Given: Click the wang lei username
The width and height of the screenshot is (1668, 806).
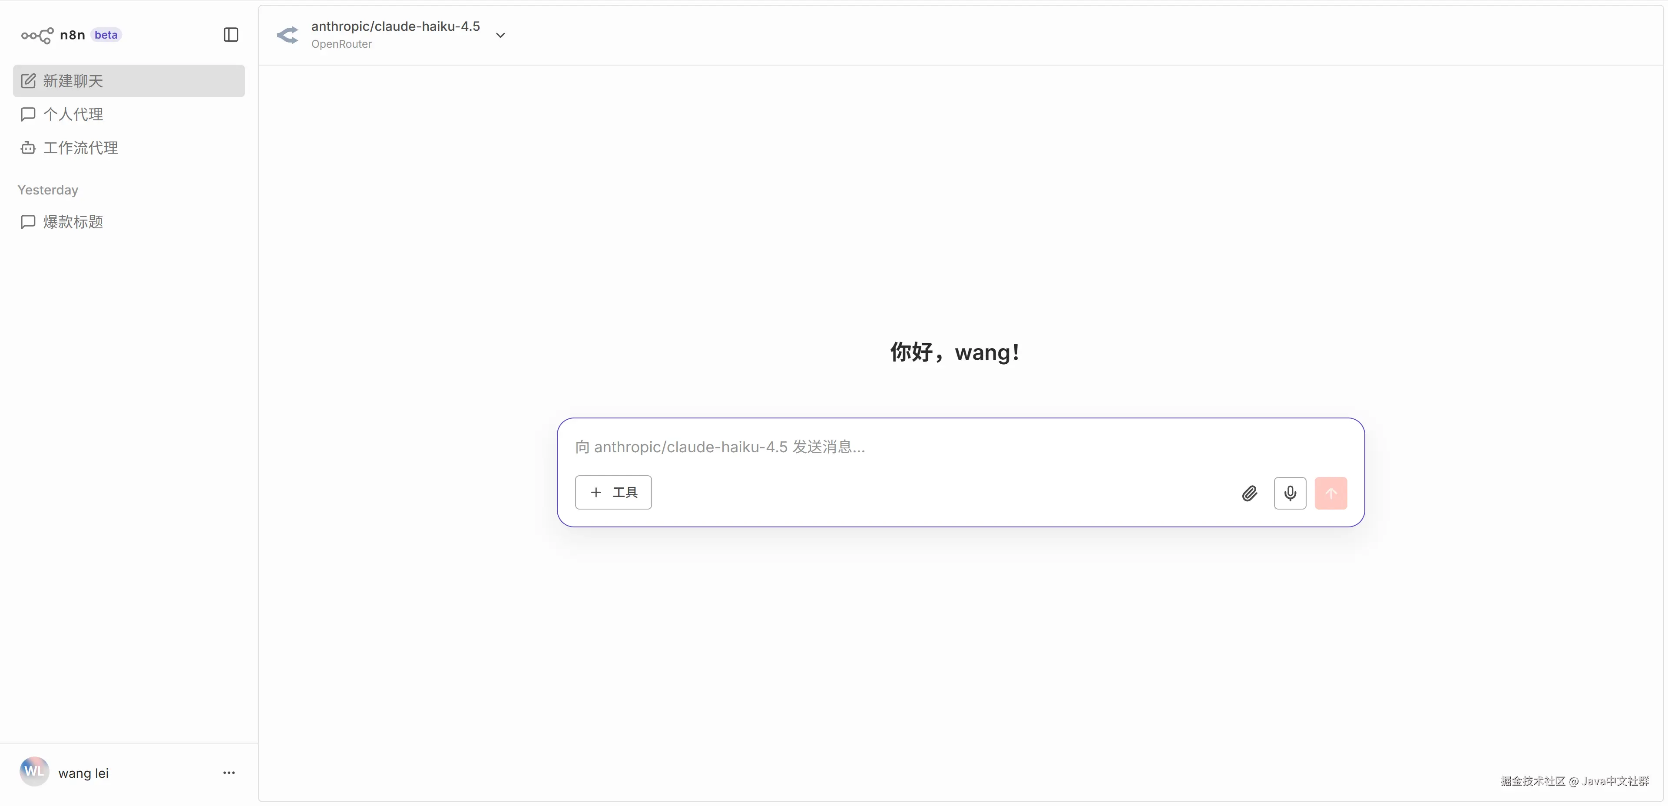Looking at the screenshot, I should click(x=83, y=773).
